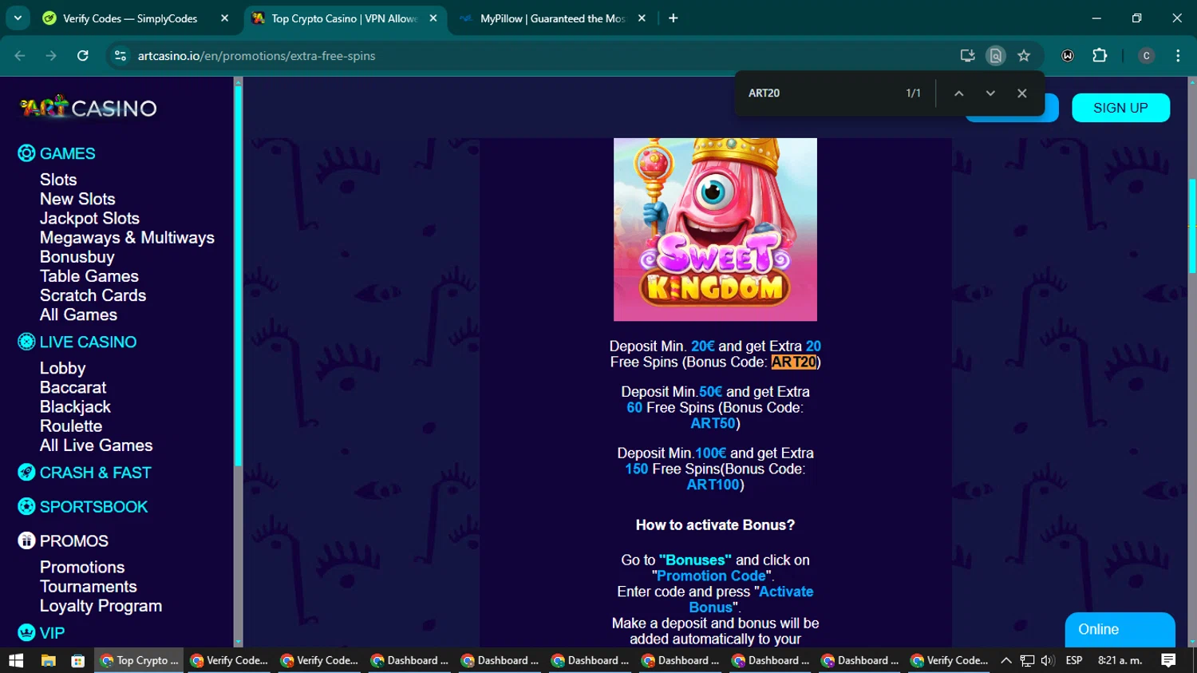Click the find bar text field with ART20
Viewport: 1197px width, 673px height.
(x=820, y=93)
